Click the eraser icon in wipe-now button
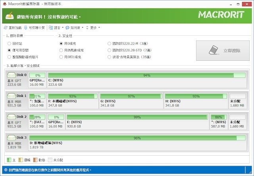254x176 pixels. click(214, 50)
